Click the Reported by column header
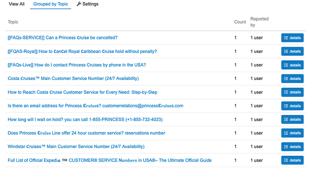The width and height of the screenshot is (315, 169). [259, 22]
